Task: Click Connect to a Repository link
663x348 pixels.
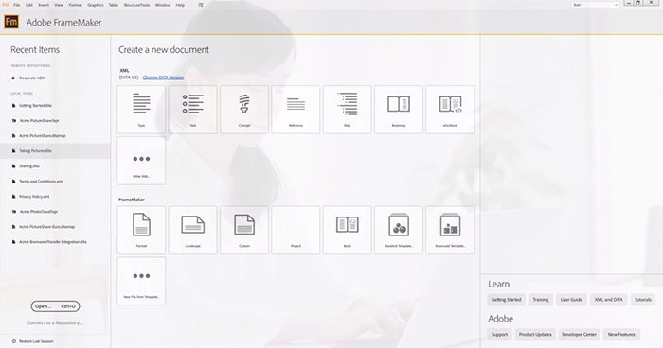Action: (55, 323)
